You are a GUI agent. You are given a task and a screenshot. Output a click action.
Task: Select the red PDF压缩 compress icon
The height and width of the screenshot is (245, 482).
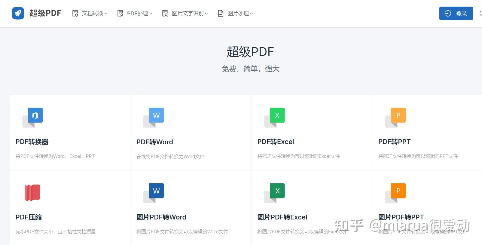click(x=32, y=193)
